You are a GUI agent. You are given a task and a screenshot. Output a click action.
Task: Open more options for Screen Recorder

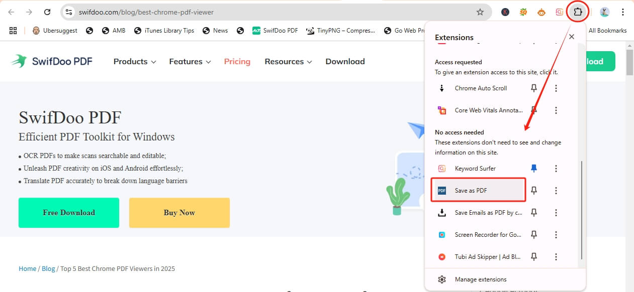click(556, 235)
